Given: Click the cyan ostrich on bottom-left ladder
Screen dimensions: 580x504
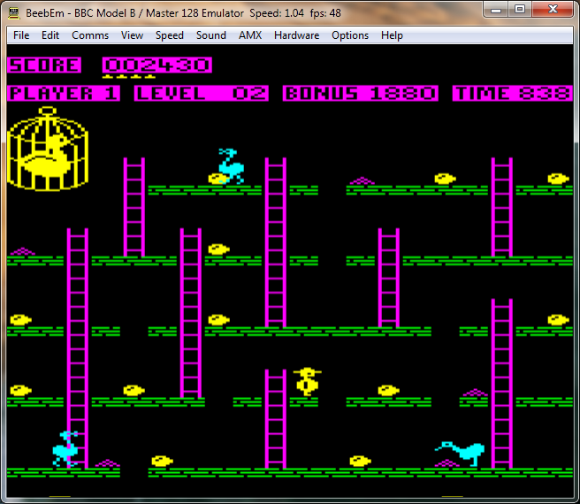Looking at the screenshot, I should pyautogui.click(x=65, y=448).
